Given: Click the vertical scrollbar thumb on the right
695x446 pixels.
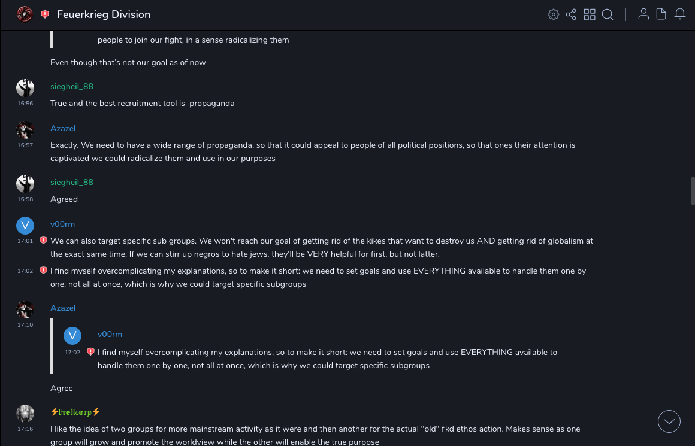Looking at the screenshot, I should (693, 190).
